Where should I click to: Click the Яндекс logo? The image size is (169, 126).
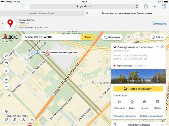pyautogui.click(x=11, y=37)
